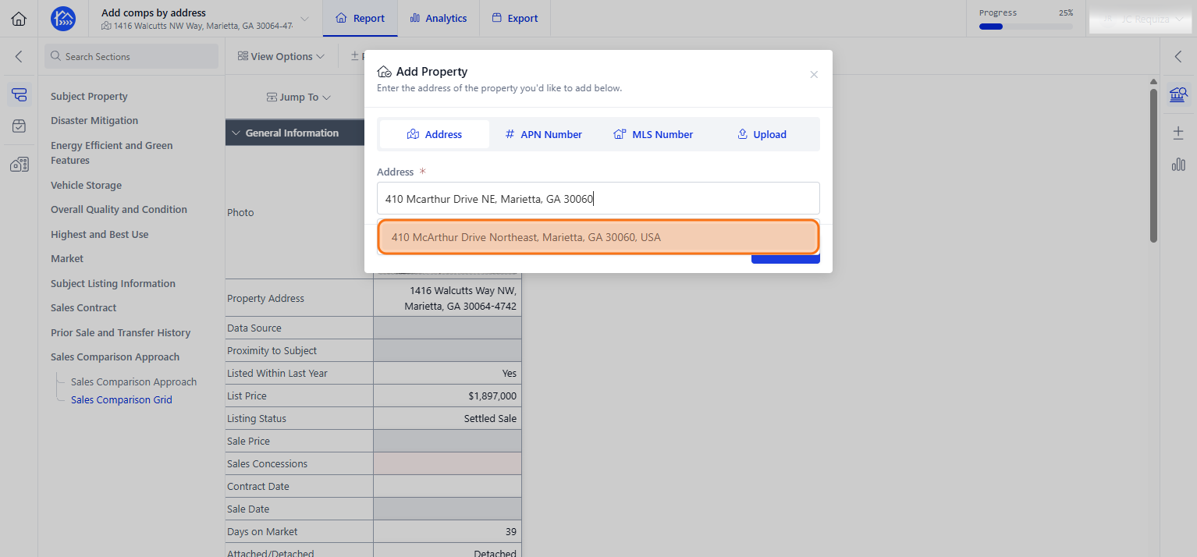1197x557 pixels.
Task: Choose the 410 McArthur Drive Northeast suggestion
Action: click(598, 237)
